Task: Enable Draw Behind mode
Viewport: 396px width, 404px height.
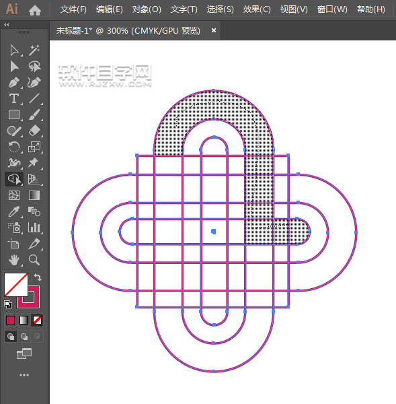Action: click(24, 337)
